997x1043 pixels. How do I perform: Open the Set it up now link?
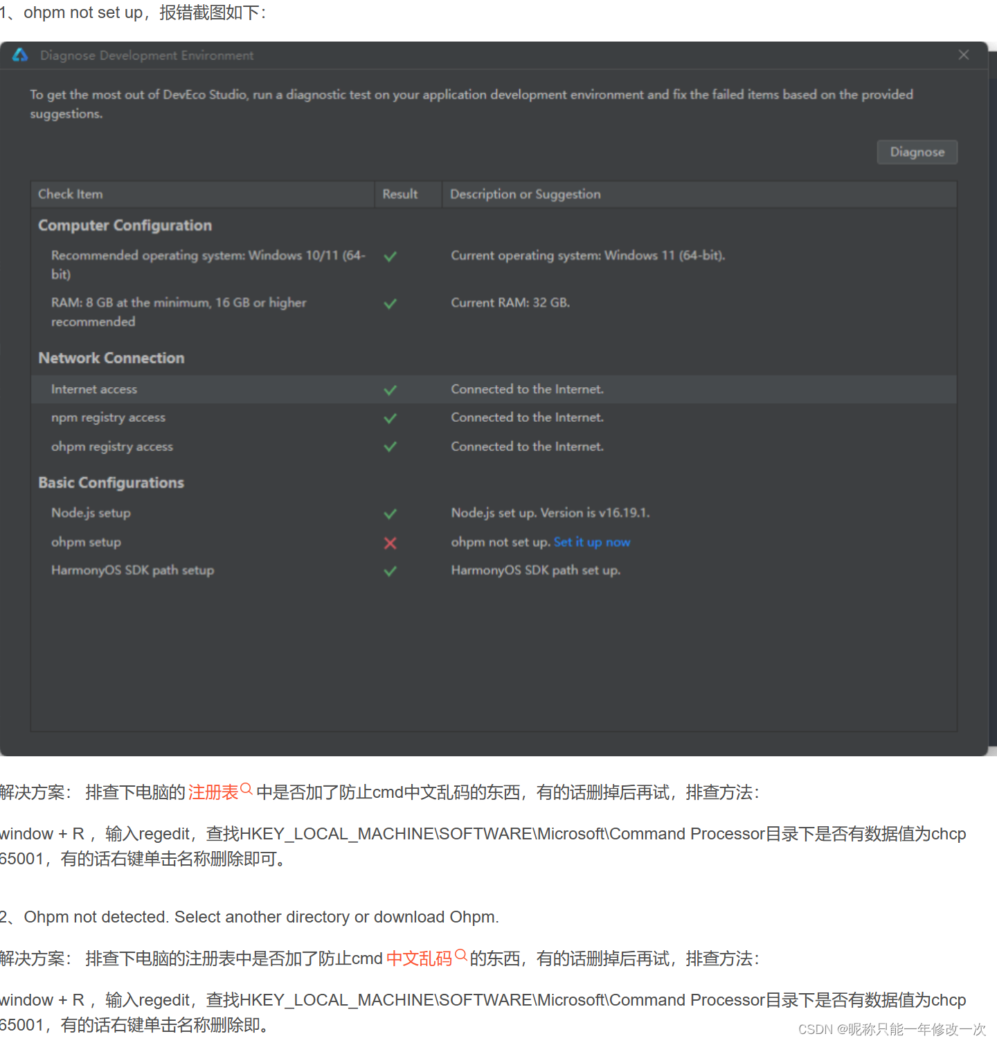pyautogui.click(x=592, y=542)
